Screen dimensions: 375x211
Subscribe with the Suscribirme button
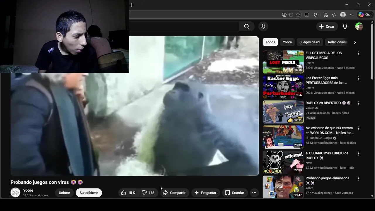89,193
